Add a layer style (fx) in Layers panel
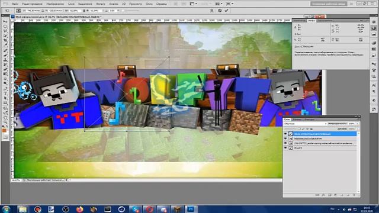This screenshot has height=213, width=379. (x=323, y=195)
